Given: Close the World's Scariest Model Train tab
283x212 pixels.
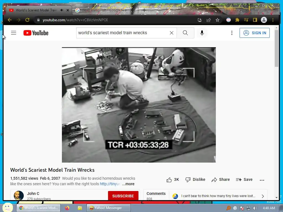Looking at the screenshot, I should click(x=68, y=10).
